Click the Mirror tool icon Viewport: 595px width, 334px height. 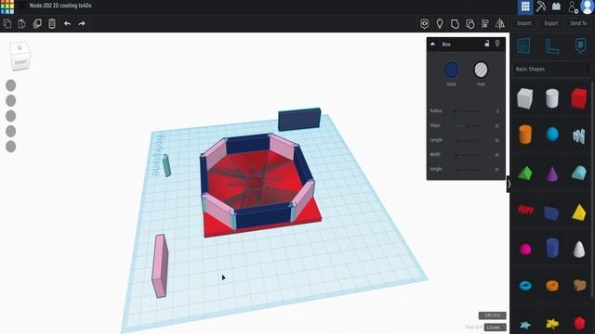(500, 23)
